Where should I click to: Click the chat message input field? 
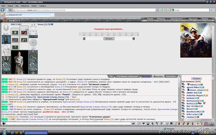[68, 123]
